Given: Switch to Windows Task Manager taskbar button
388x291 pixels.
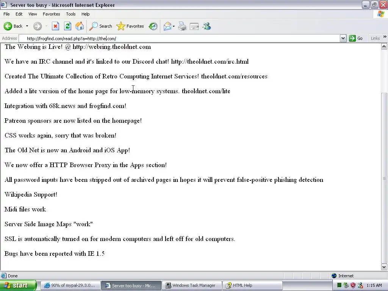Looking at the screenshot, I should point(191,285).
